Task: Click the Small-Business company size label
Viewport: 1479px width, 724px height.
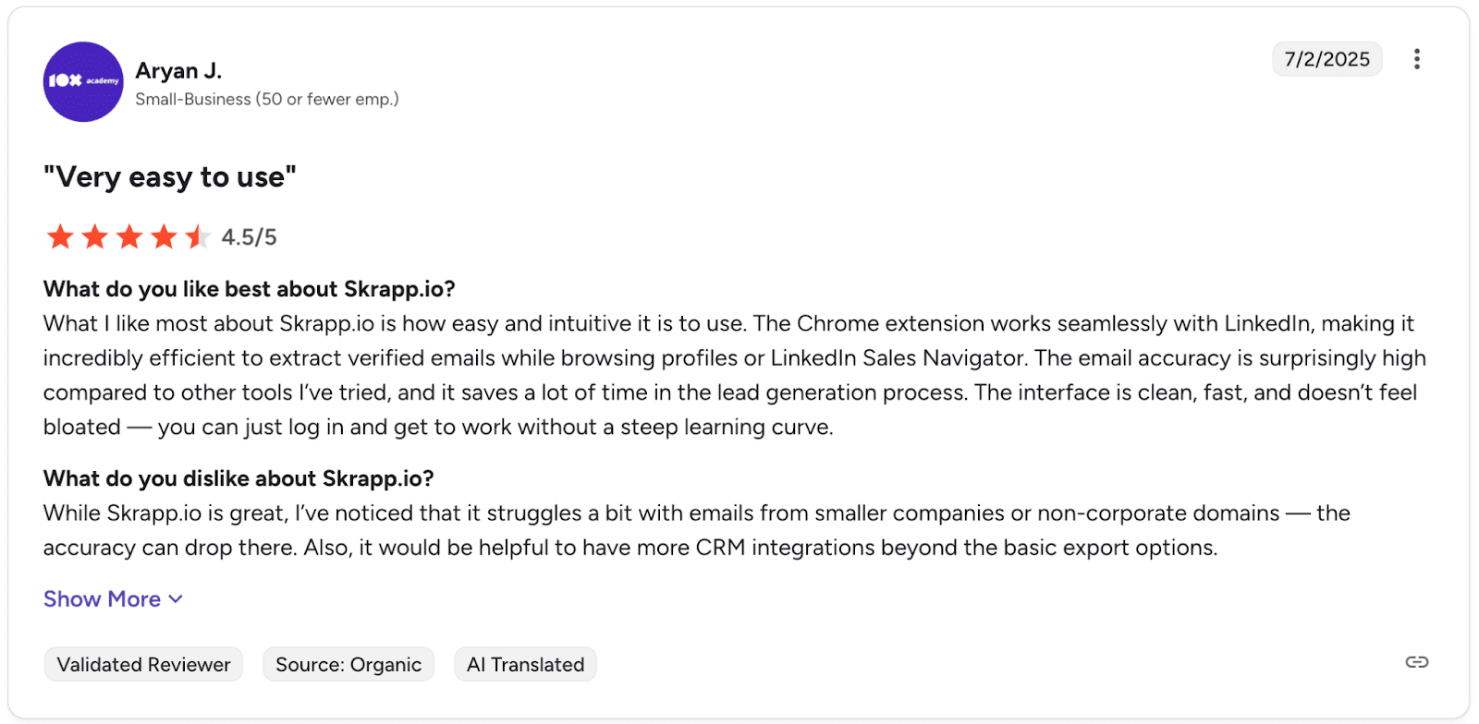Action: click(x=267, y=99)
